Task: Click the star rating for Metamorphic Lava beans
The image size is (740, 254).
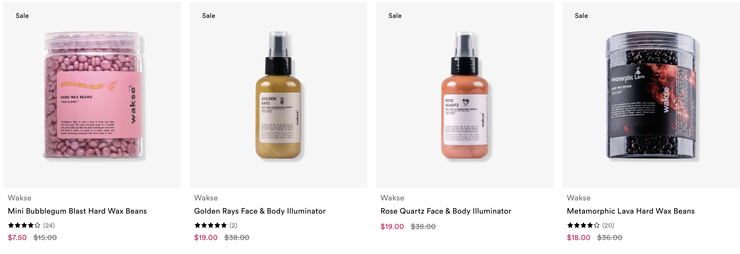Action: tap(583, 225)
